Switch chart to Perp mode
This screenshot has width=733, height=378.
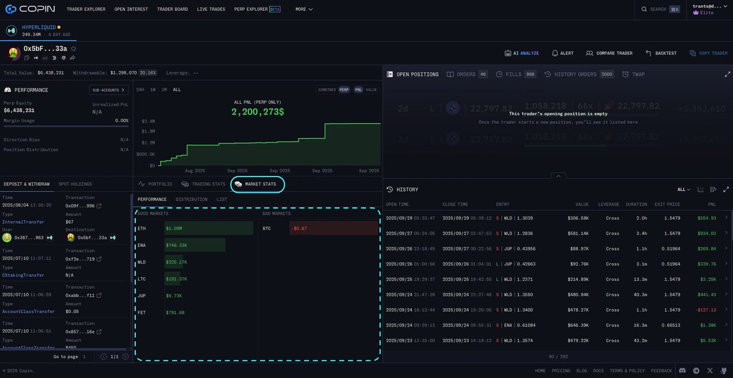(344, 90)
